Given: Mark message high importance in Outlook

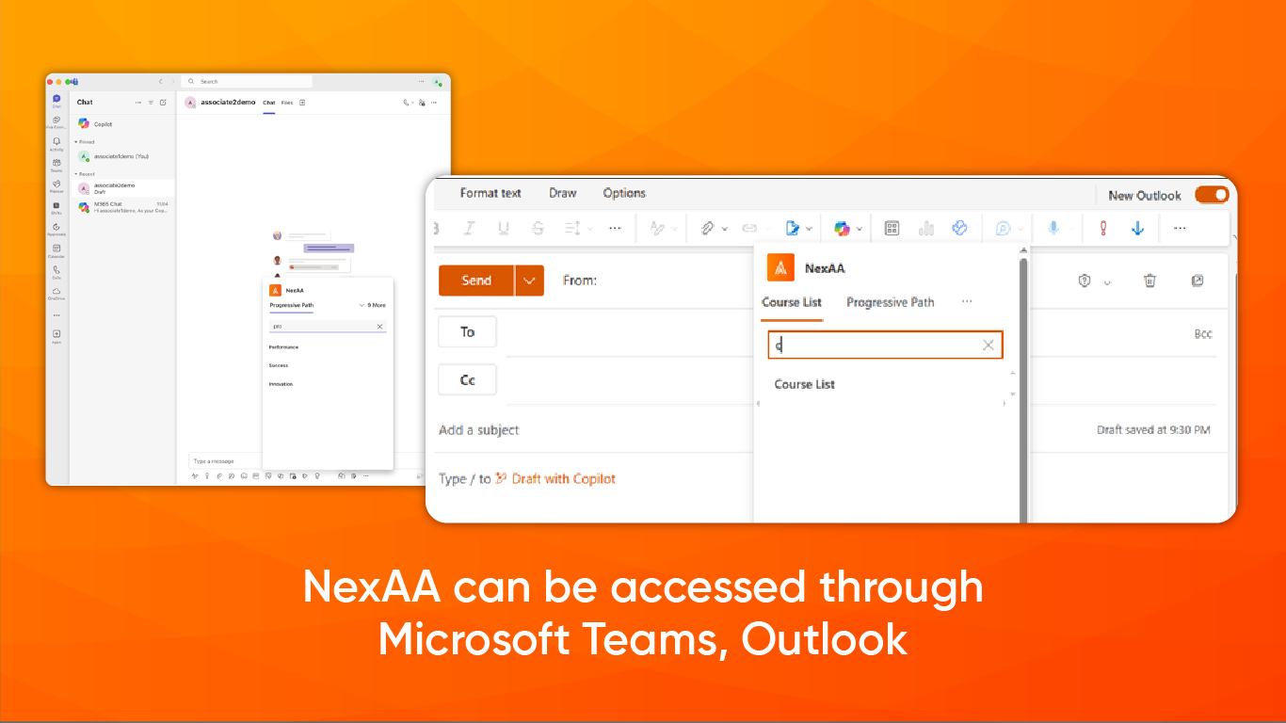Looking at the screenshot, I should [x=1103, y=228].
